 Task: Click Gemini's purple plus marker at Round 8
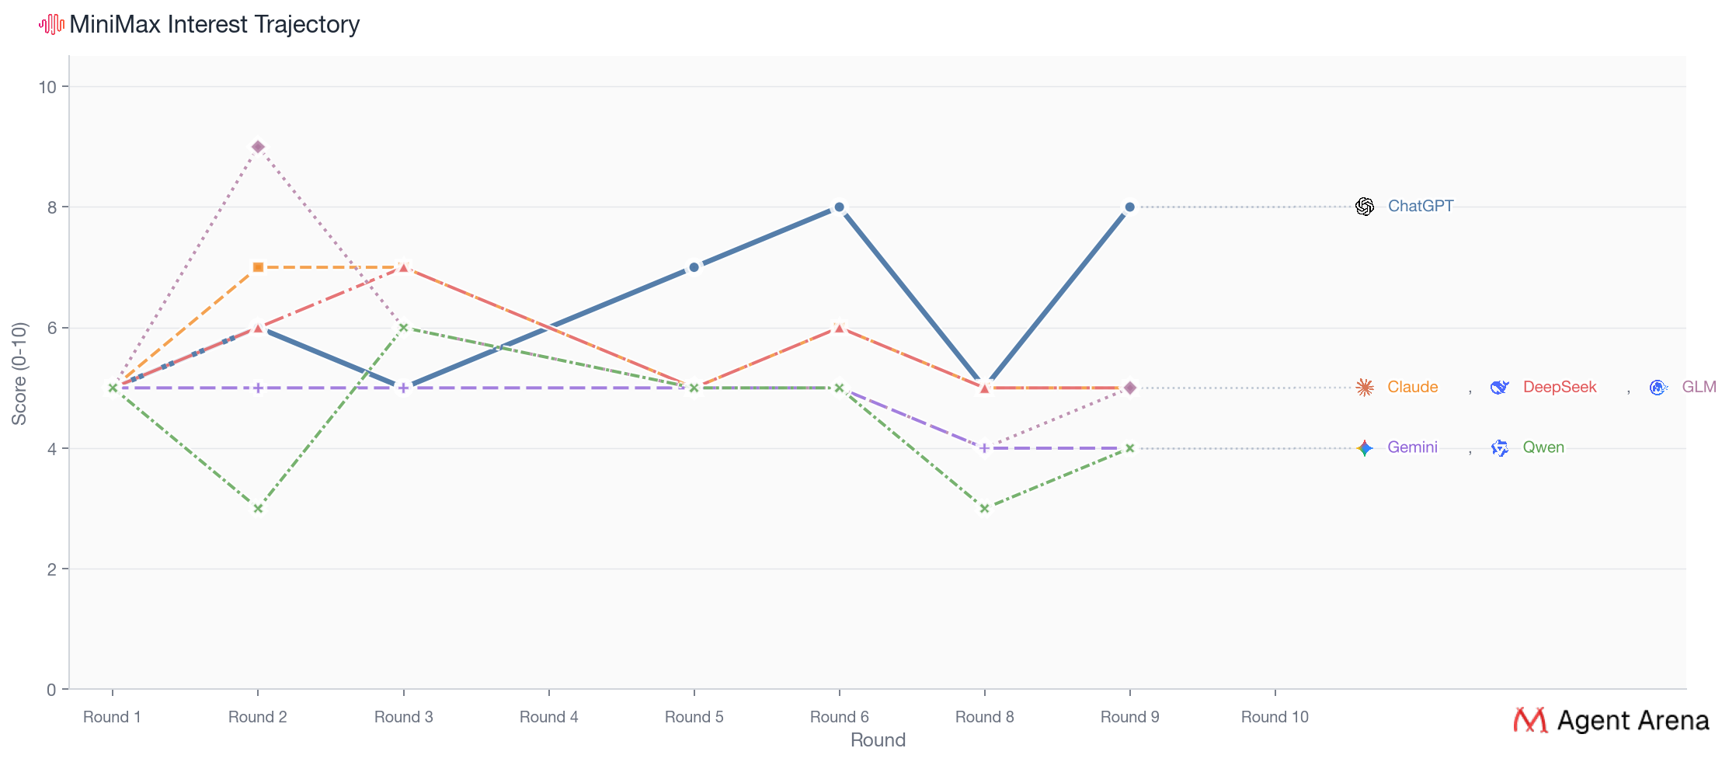point(984,448)
